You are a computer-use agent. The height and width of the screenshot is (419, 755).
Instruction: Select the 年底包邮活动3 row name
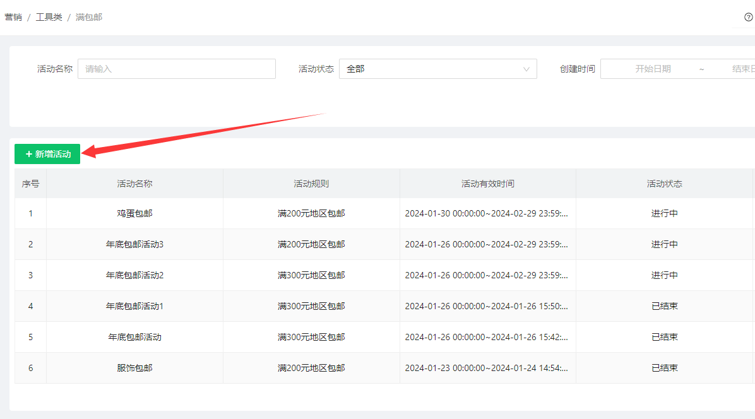(134, 244)
